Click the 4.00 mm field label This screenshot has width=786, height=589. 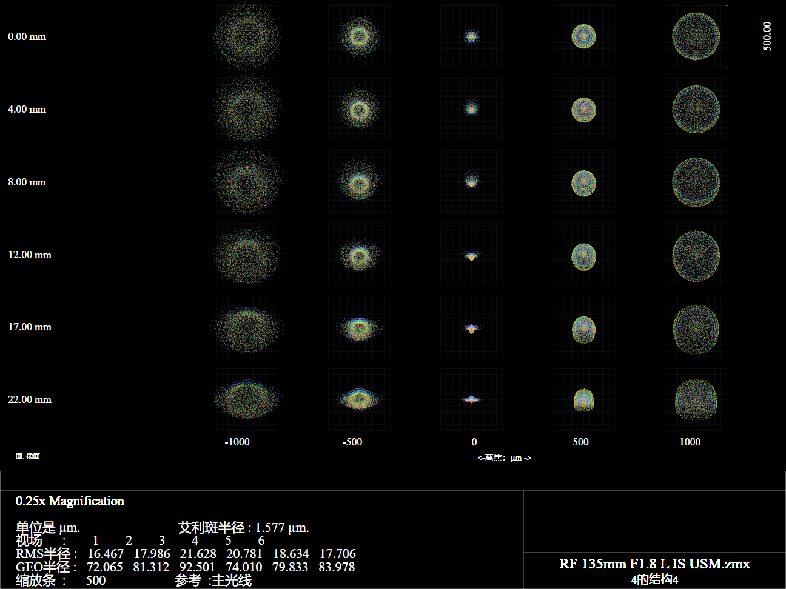(27, 109)
